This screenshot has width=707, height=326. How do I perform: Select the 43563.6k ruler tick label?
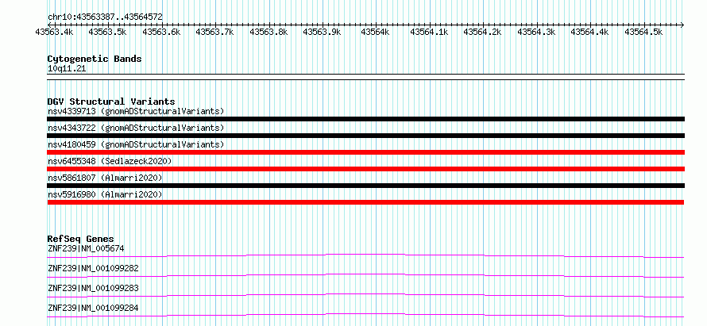tap(161, 32)
